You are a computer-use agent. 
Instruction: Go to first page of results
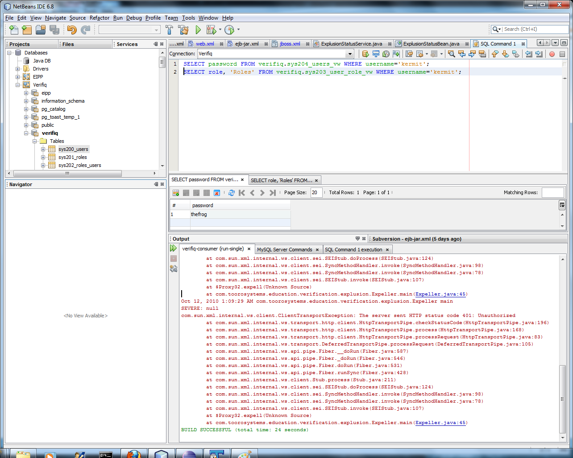242,193
